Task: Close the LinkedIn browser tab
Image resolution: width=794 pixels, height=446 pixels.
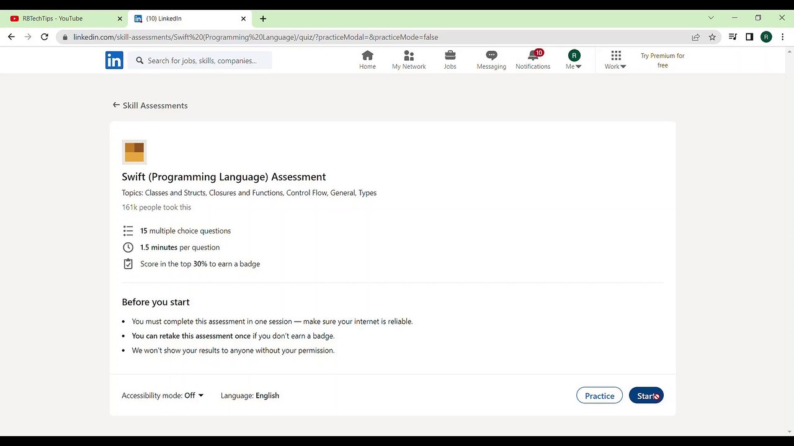Action: click(x=243, y=19)
